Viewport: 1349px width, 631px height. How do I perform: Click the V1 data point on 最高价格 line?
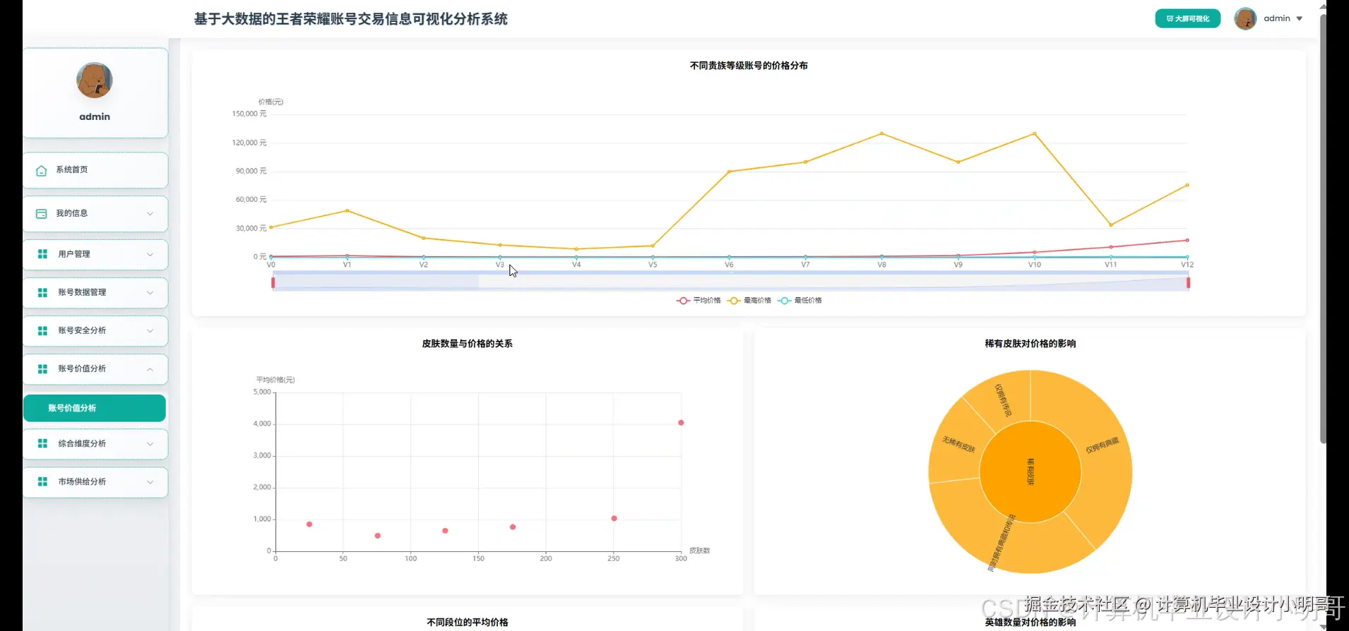pyautogui.click(x=347, y=210)
